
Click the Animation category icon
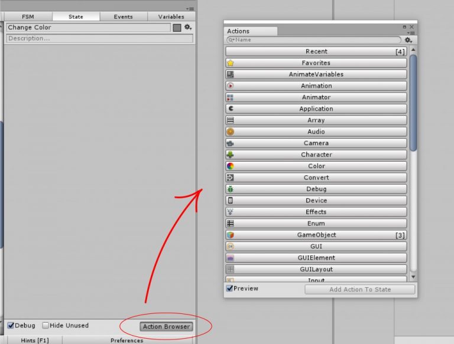[231, 86]
